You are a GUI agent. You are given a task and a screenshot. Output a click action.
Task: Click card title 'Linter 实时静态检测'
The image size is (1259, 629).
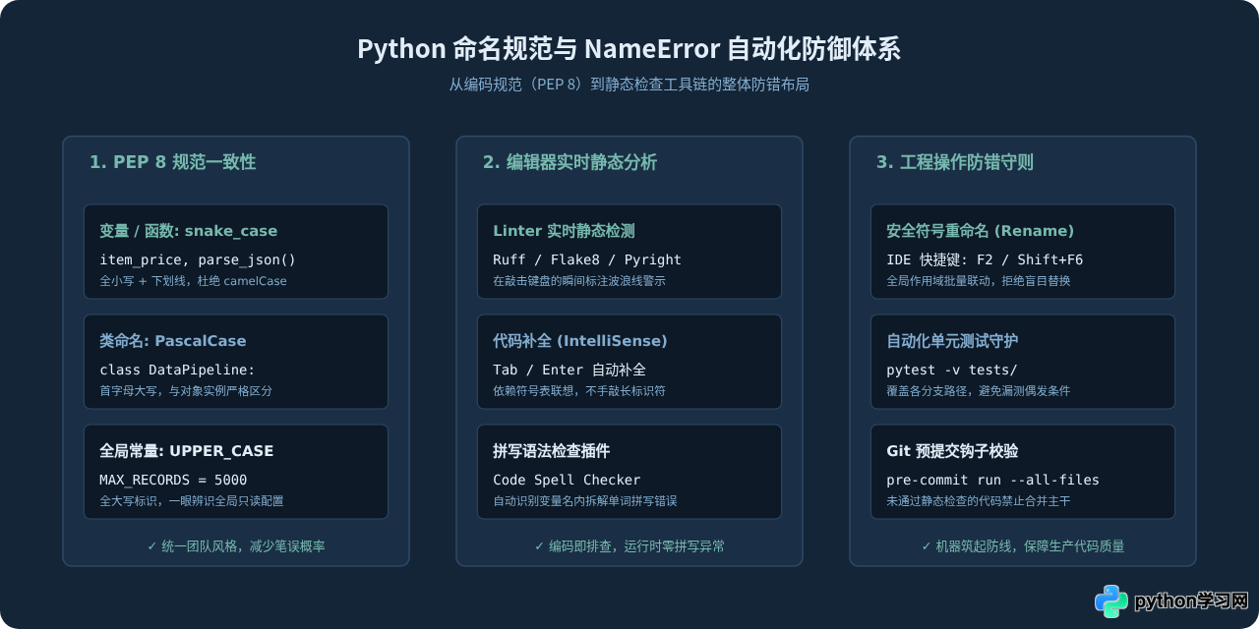564,231
